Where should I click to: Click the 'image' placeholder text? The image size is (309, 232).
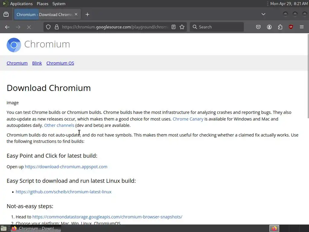click(13, 103)
